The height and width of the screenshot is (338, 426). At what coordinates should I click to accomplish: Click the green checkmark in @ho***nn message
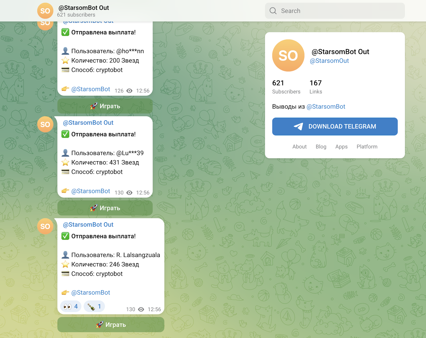(65, 32)
